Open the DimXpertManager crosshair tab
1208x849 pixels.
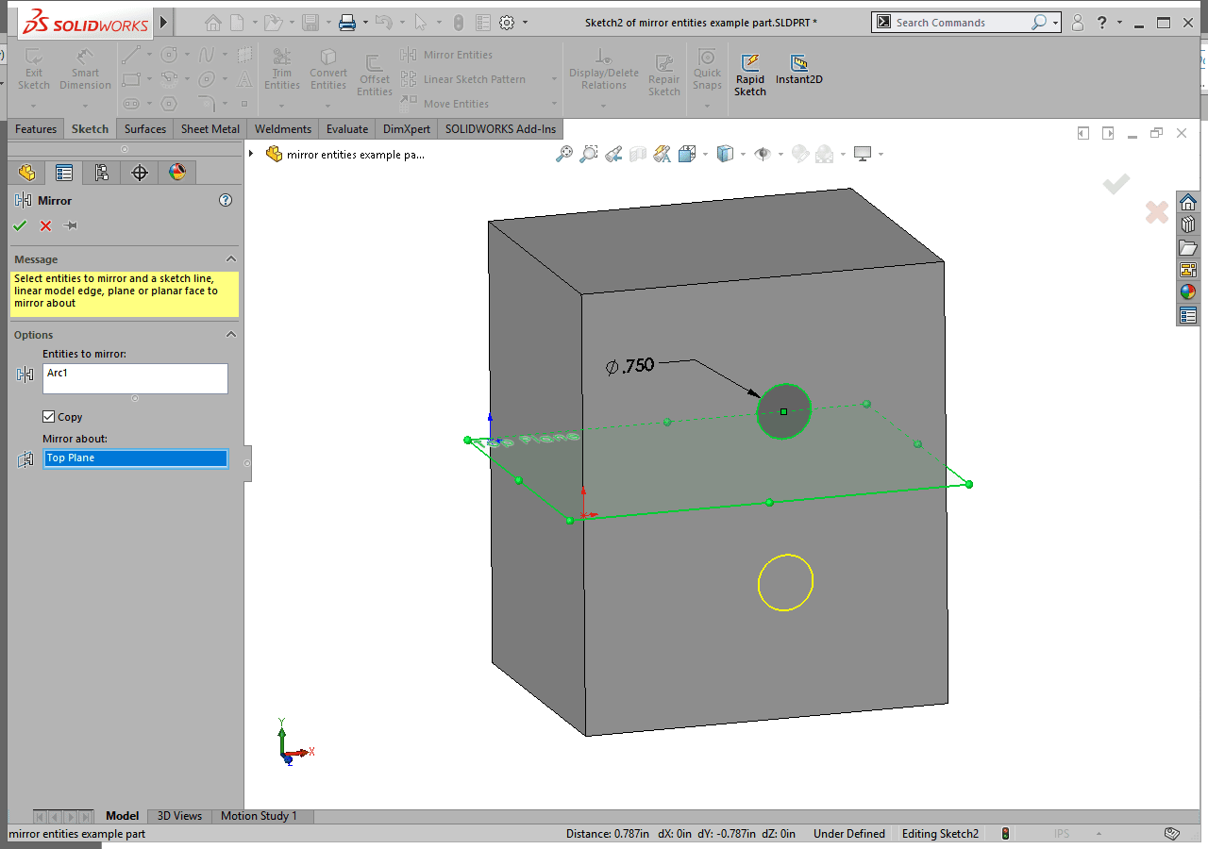(140, 173)
